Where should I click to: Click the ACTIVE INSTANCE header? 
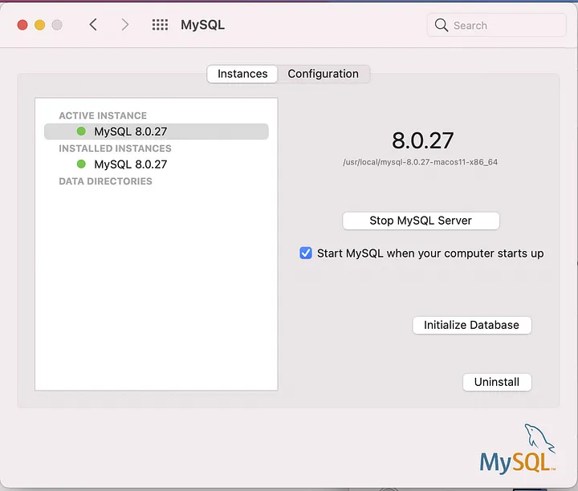tap(103, 116)
